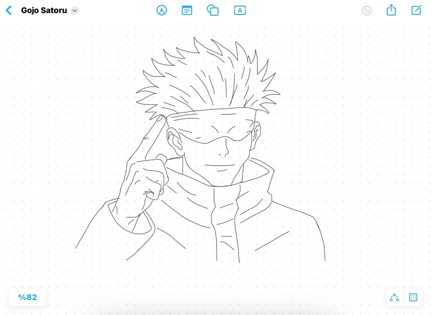Tap the Gojo Satoru board title
The height and width of the screenshot is (315, 431).
click(x=44, y=10)
